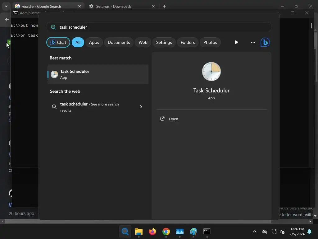Show more filters with play arrow
This screenshot has width=318, height=239.
pyautogui.click(x=236, y=42)
